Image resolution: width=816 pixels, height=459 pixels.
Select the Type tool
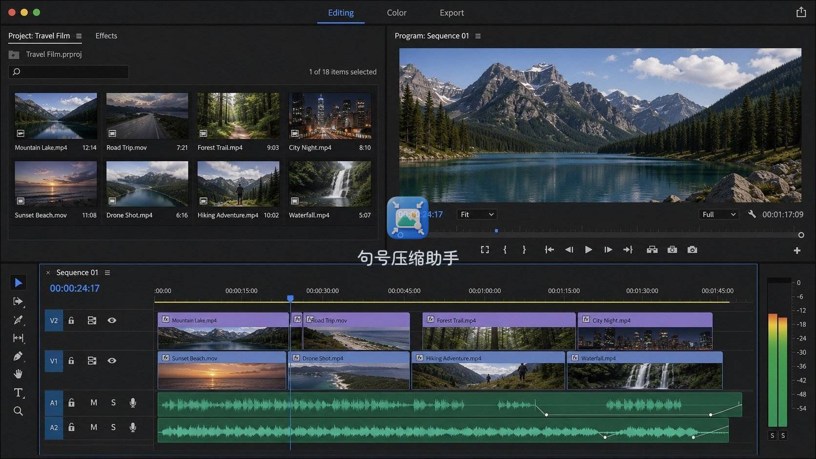pos(18,393)
